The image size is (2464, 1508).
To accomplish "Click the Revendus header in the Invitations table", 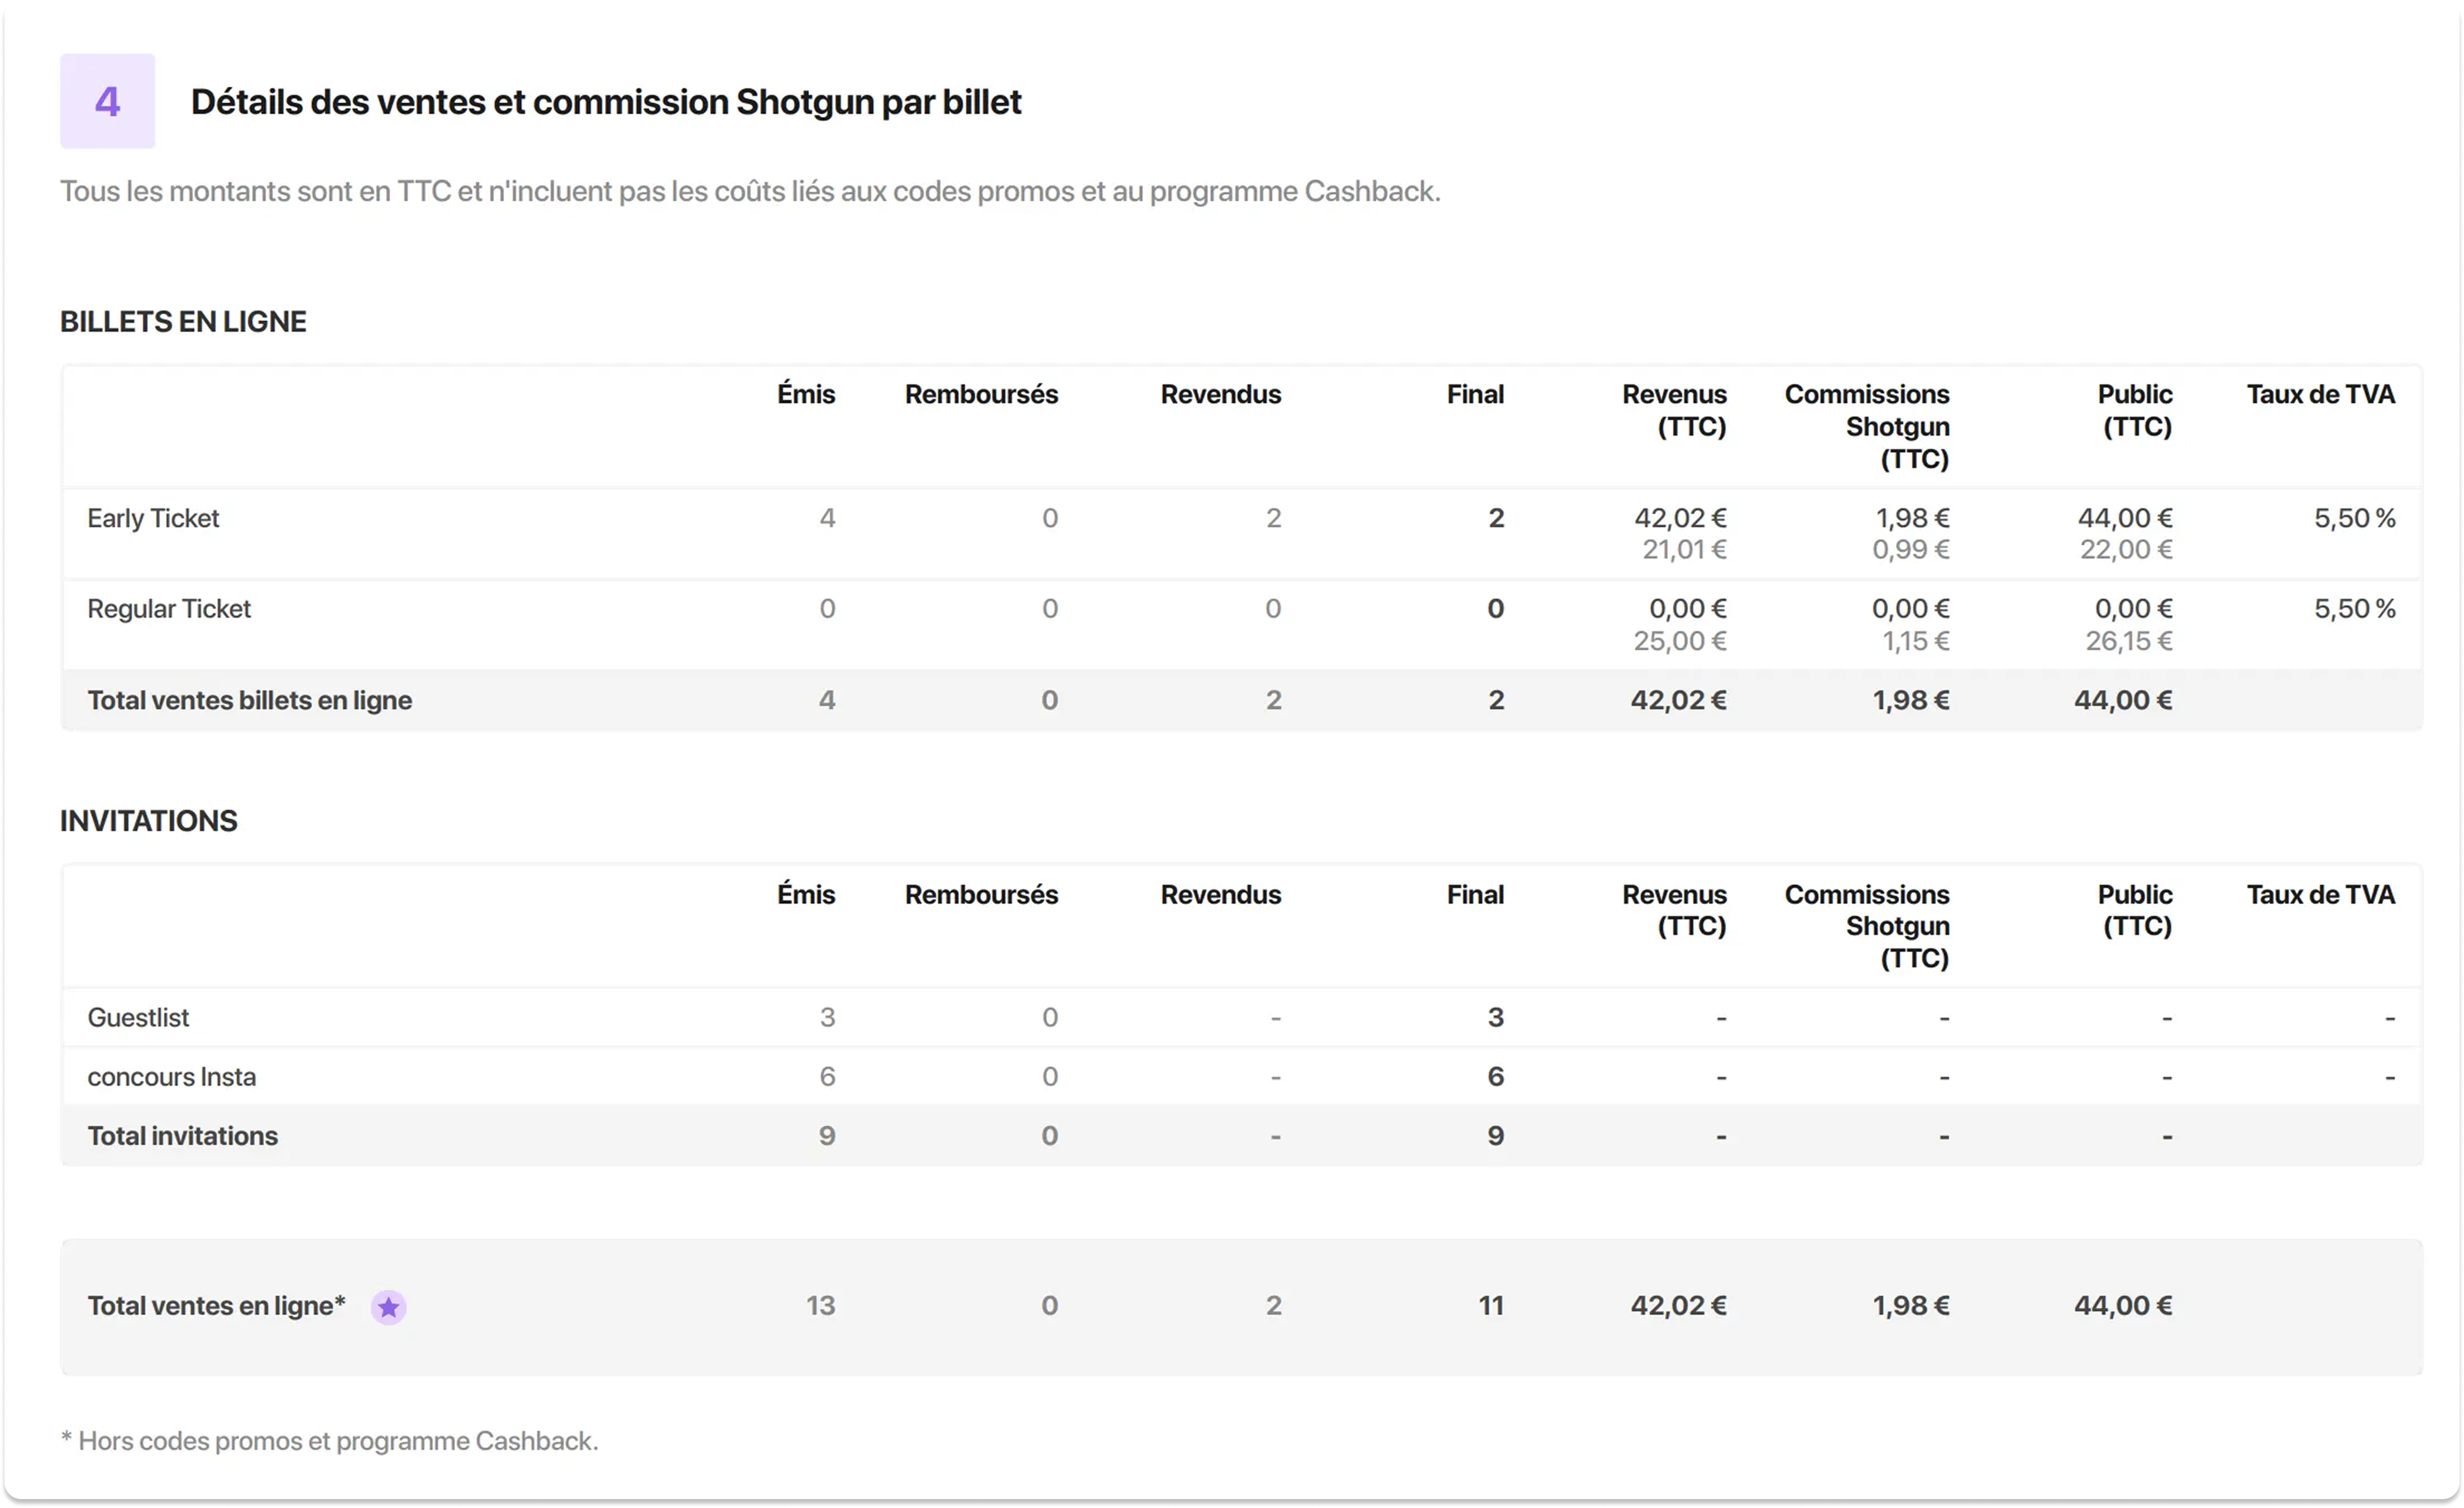I will (1220, 894).
